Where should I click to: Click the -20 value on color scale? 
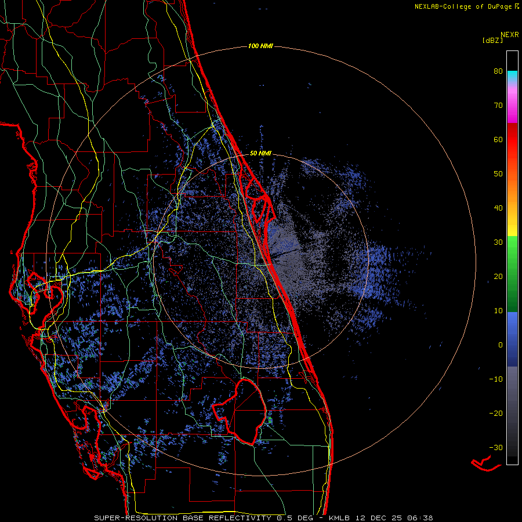(x=496, y=414)
